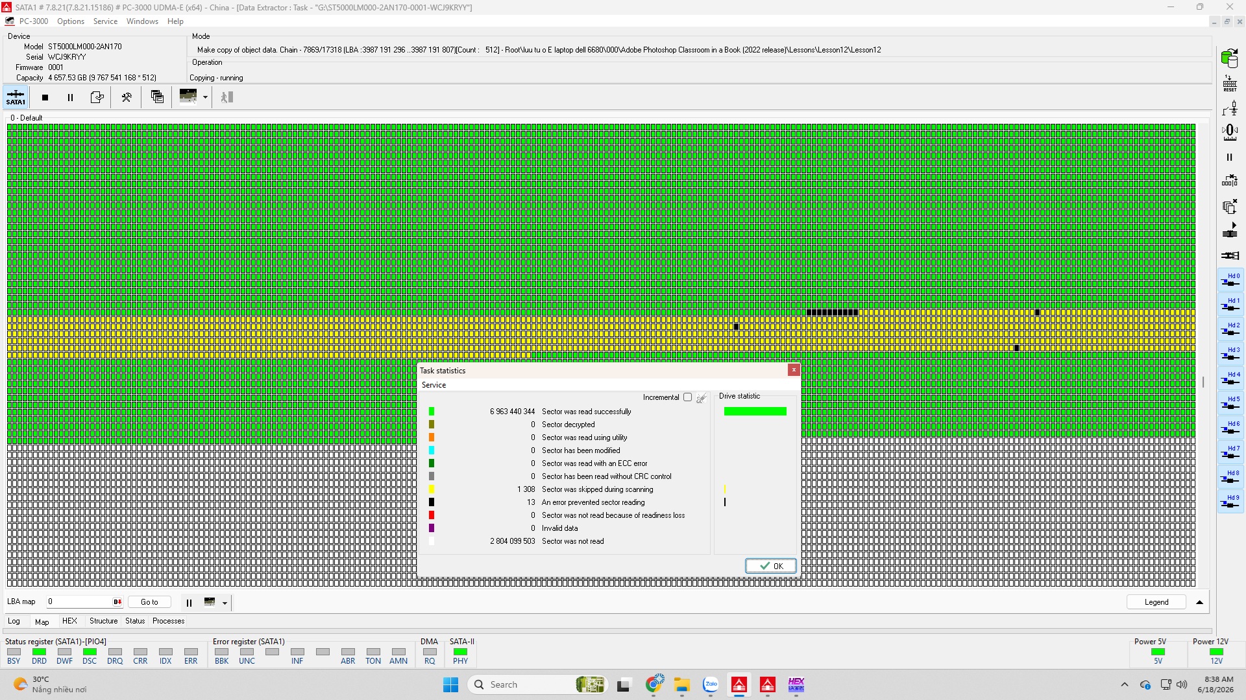This screenshot has height=700, width=1246.
Task: Open the PC-3000 menu
Action: coord(34,21)
